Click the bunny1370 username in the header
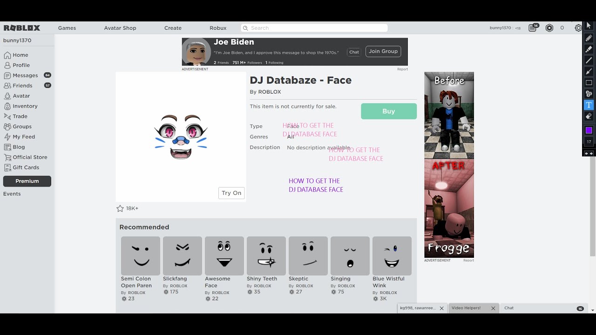Image resolution: width=596 pixels, height=335 pixels. [x=500, y=28]
